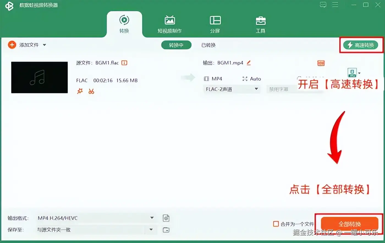The height and width of the screenshot is (243, 385).
Task: Minimize the converter window
Action: coord(354,5)
